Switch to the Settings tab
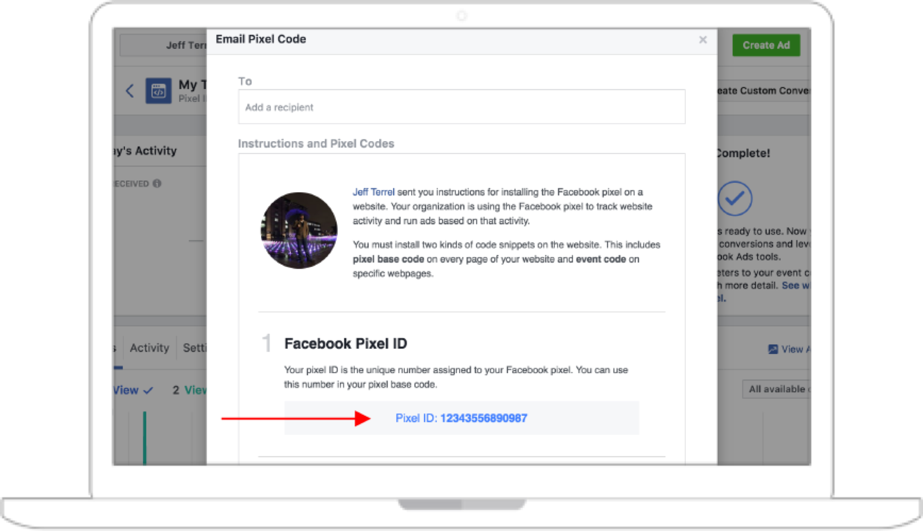Screen dimensions: 923x531 (x=195, y=348)
